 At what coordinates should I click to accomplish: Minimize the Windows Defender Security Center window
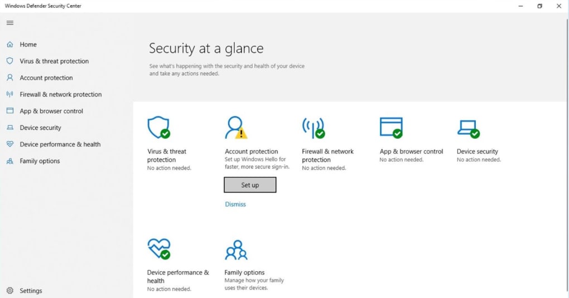pos(520,6)
